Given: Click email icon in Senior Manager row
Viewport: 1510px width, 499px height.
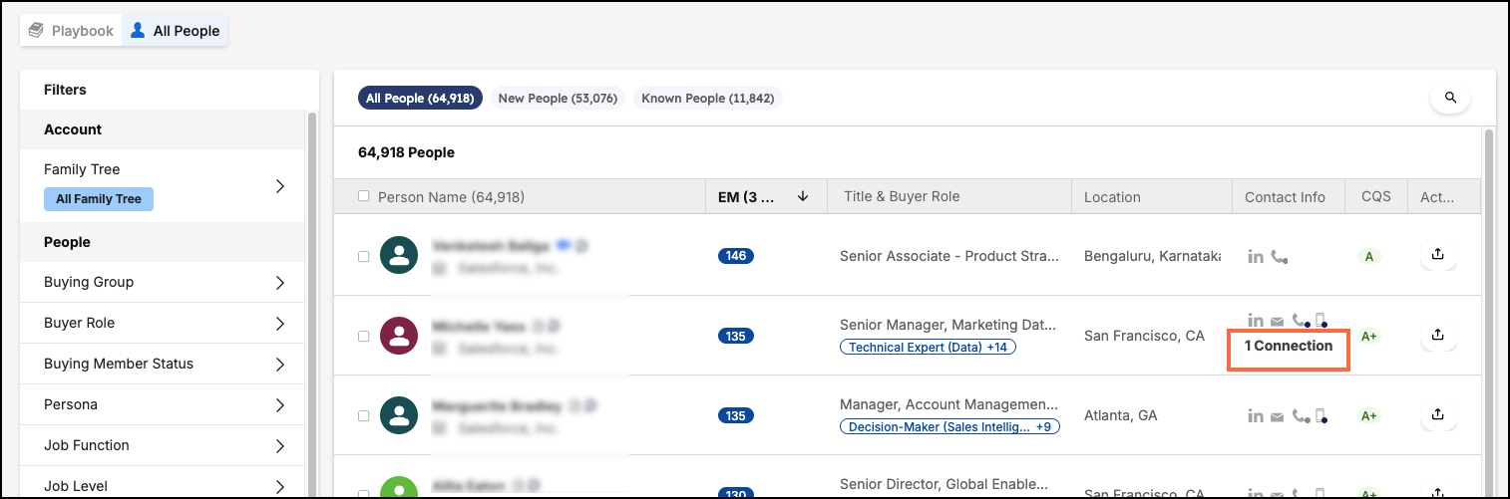Looking at the screenshot, I should click(1277, 322).
